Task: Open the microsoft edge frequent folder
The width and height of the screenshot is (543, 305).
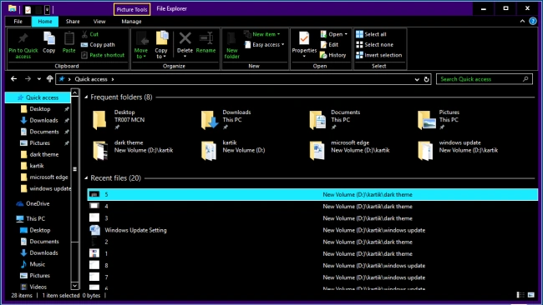Action: (350, 150)
